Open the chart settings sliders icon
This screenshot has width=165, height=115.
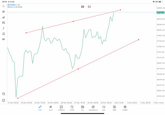tap(4, 23)
